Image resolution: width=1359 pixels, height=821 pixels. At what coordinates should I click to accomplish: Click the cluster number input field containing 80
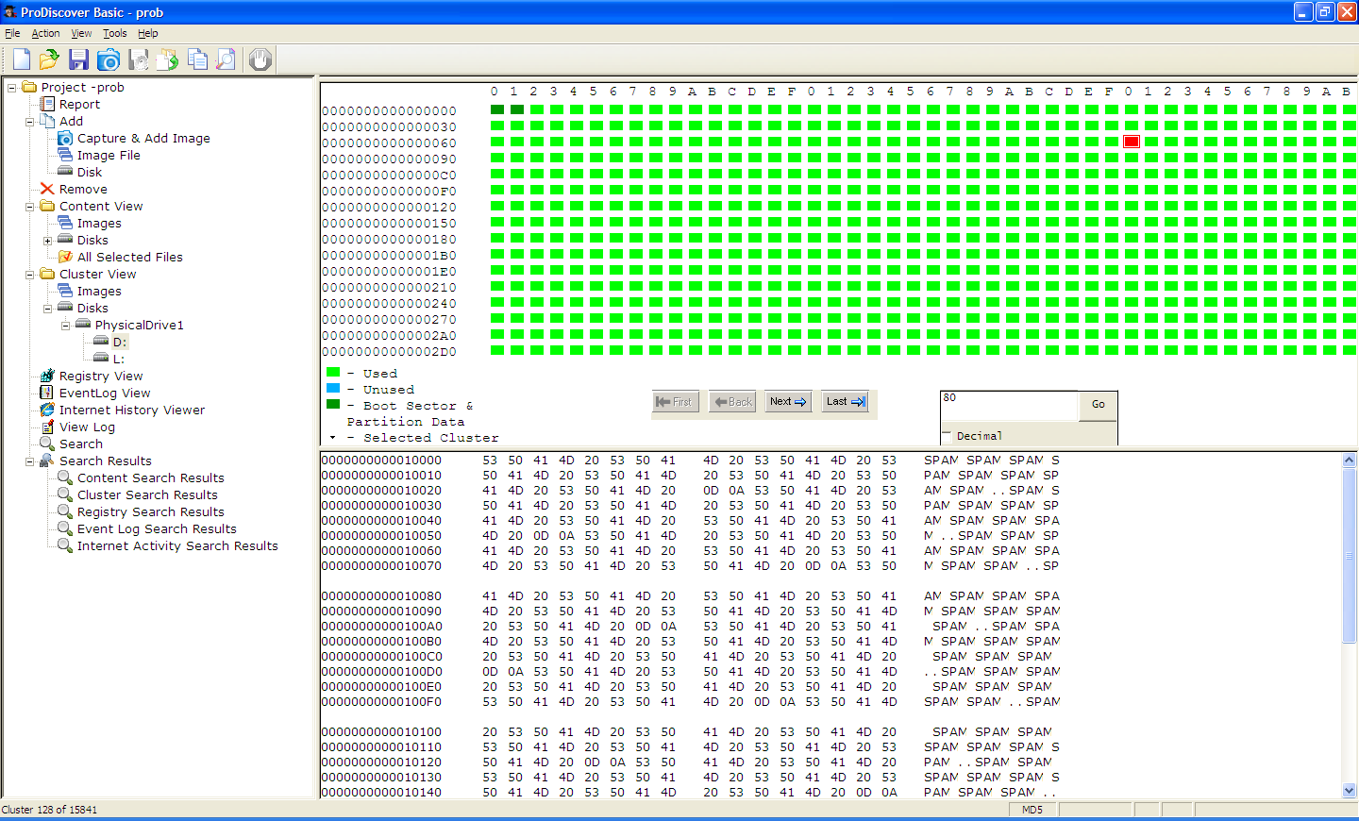coord(1009,406)
